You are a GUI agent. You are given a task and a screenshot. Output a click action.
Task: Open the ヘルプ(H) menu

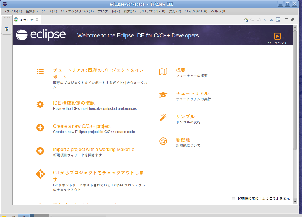(219, 11)
